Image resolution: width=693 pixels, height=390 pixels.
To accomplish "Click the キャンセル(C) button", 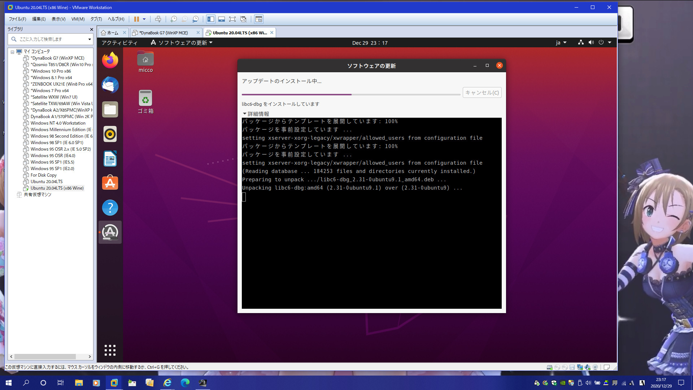I will [x=482, y=93].
